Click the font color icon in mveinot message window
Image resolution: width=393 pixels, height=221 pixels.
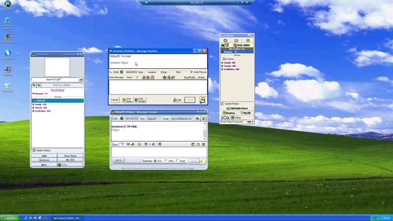point(169,77)
